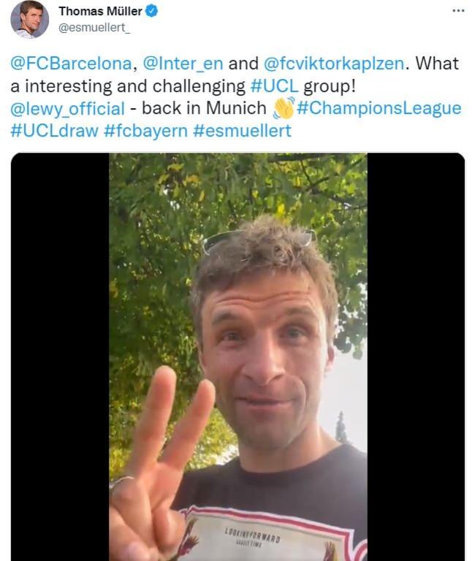Click the tweet text 'back in Munich'

point(204,108)
